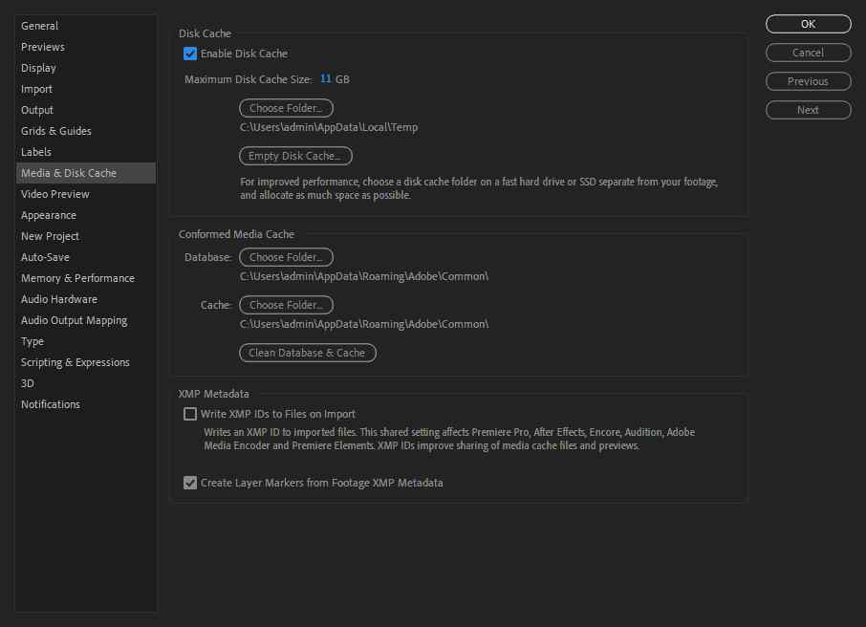Choose Folder for the media cache Database
This screenshot has height=627, width=866.
286,257
